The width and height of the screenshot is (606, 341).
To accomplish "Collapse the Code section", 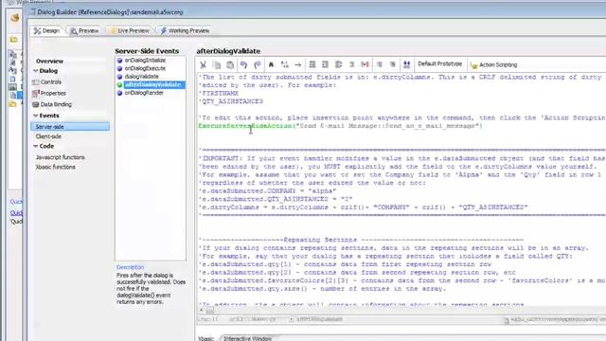I will (36, 146).
